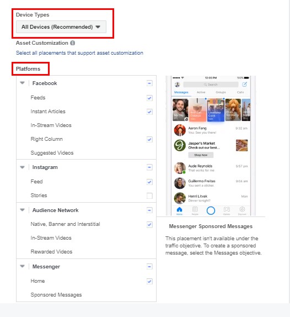
Task: Click the Asset Customization info icon
Action: [72, 43]
